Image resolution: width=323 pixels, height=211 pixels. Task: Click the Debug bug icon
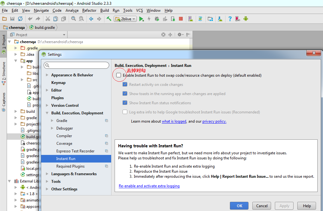pos(157,19)
